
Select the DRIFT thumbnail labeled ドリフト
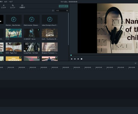13,33
